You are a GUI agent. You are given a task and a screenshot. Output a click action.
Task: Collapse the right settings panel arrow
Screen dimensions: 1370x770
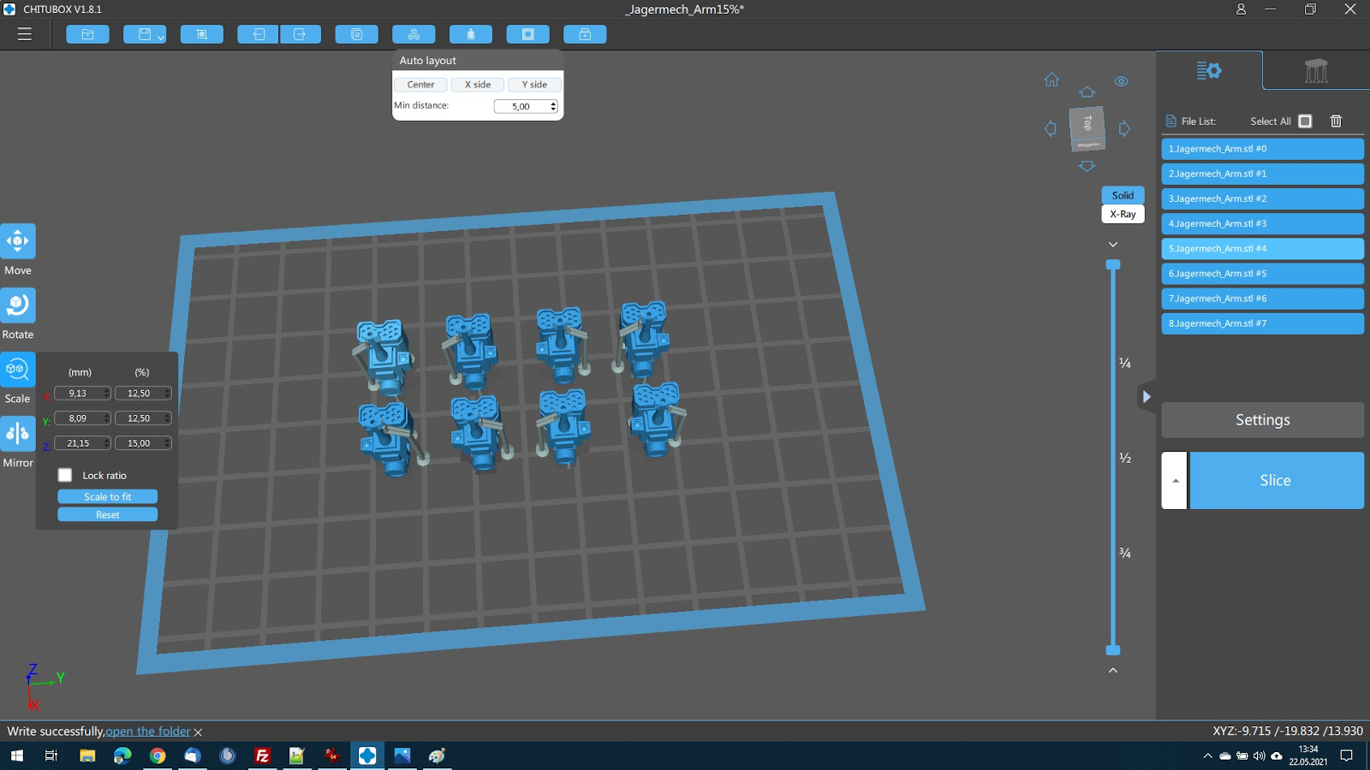1147,396
